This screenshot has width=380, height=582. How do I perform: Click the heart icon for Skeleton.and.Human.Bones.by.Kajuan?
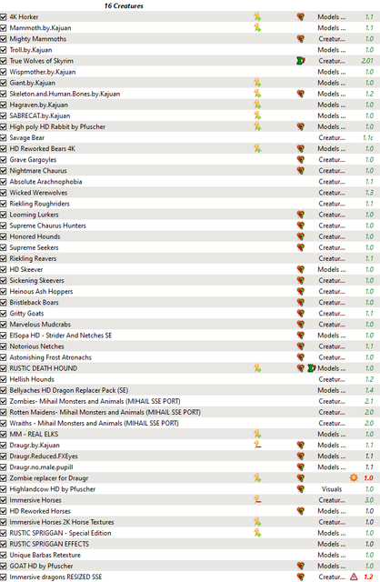(301, 94)
